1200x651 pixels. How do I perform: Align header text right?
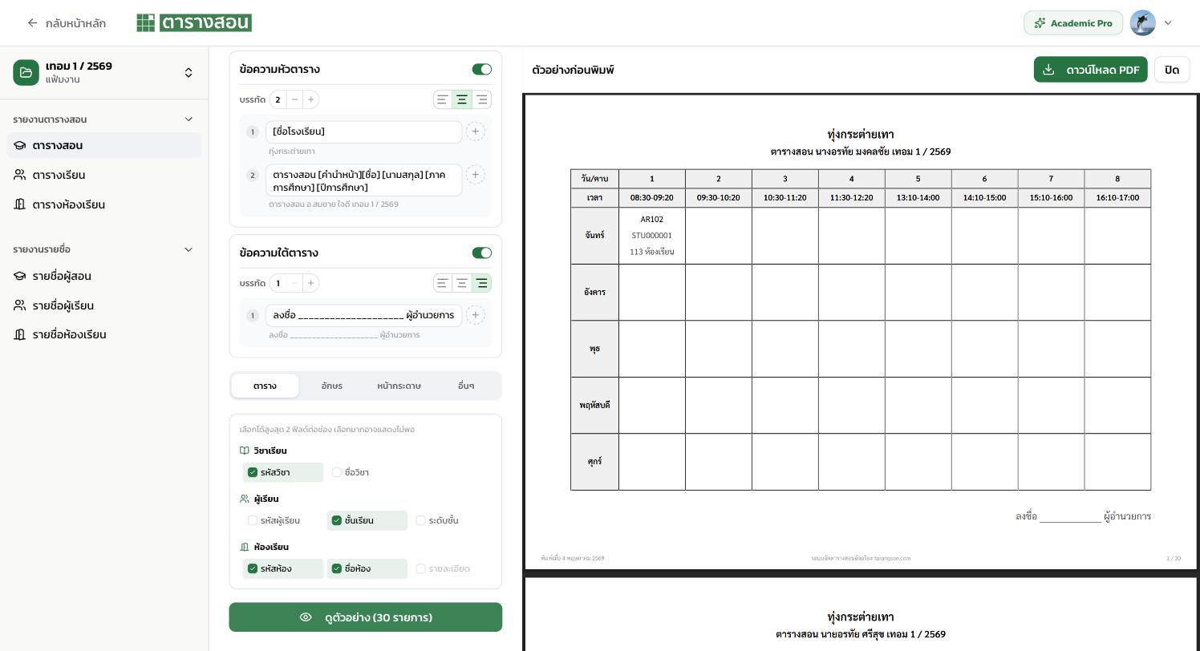click(x=481, y=99)
